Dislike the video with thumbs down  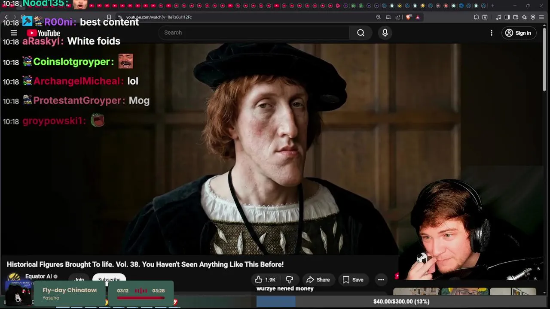289,280
